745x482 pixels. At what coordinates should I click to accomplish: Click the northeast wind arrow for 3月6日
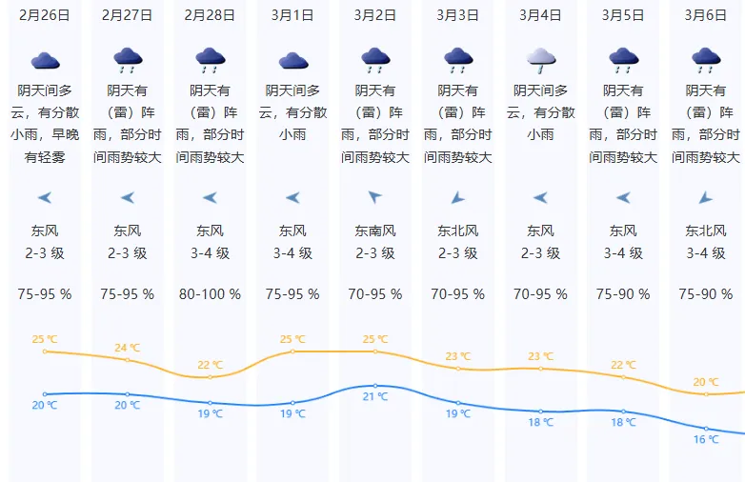(706, 197)
